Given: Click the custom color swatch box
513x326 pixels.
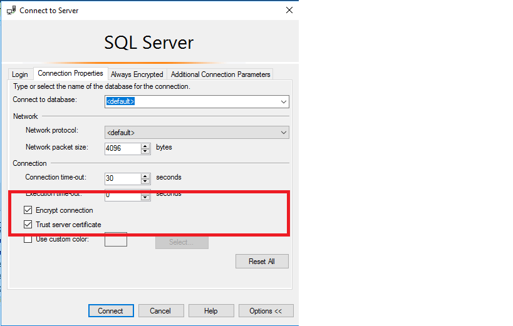Looking at the screenshot, I should coord(116,240).
